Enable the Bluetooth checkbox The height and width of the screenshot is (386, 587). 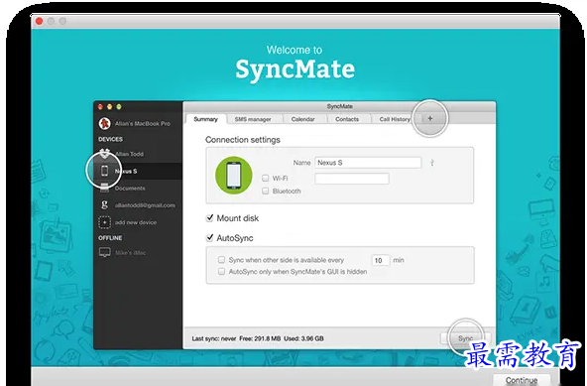(x=266, y=191)
